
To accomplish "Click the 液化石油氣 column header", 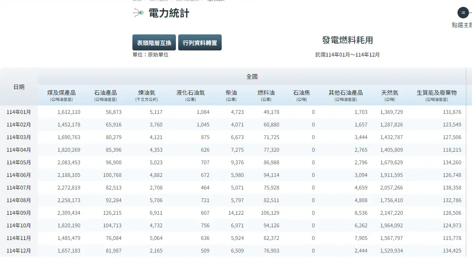I will click(190, 93).
